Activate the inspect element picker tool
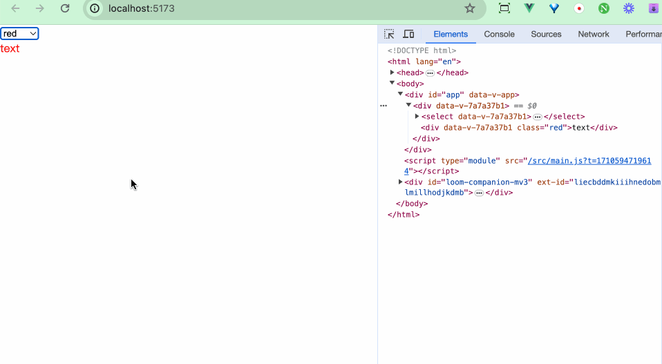 click(390, 34)
